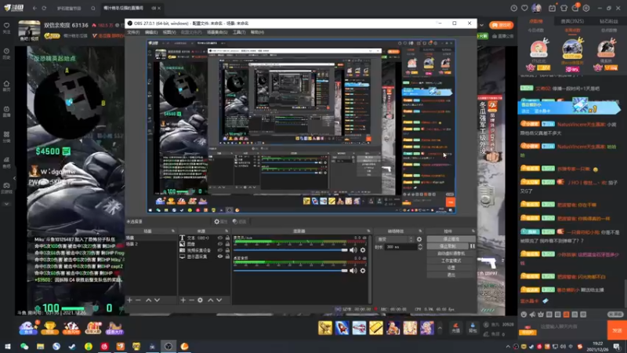Open the 文件(F) menu in OBS
This screenshot has height=353, width=627.
point(133,32)
